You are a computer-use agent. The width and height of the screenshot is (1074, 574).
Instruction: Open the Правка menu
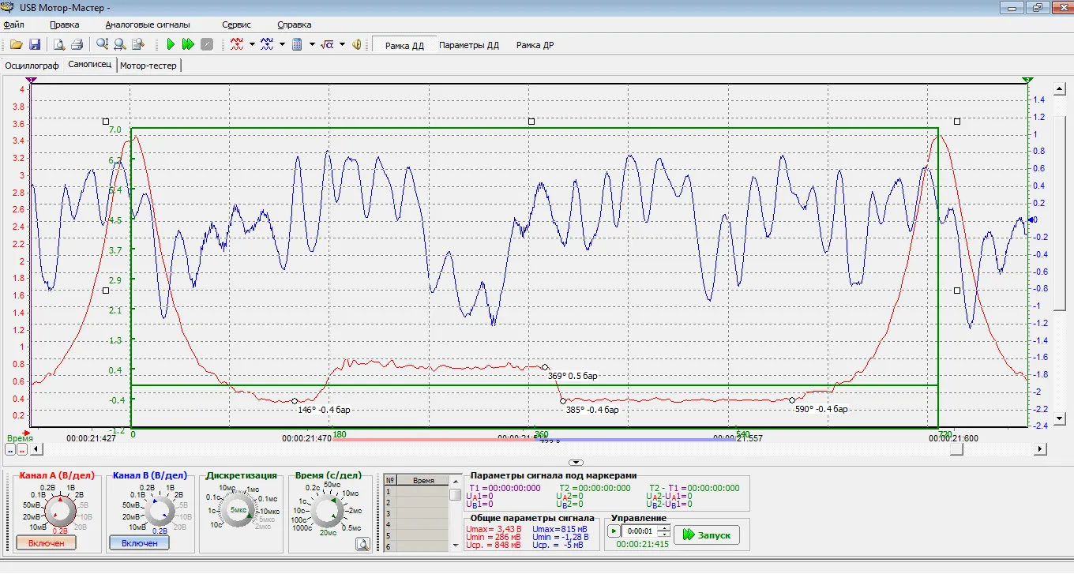pos(65,24)
